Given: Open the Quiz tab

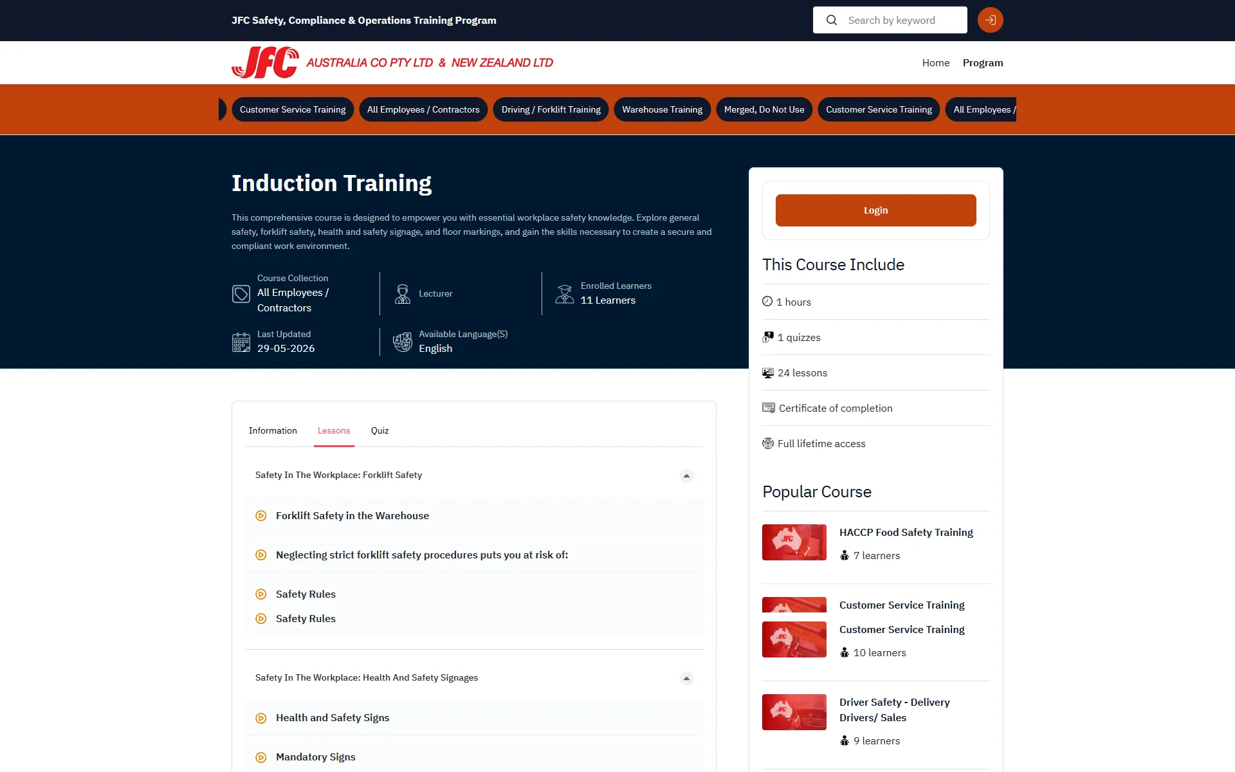Looking at the screenshot, I should pos(380,430).
